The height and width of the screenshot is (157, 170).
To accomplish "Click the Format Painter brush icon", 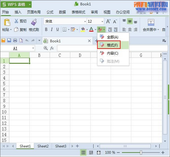I will coord(34,22).
